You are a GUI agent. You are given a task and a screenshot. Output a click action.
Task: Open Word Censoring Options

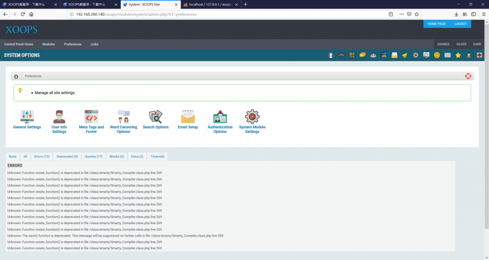click(x=124, y=122)
